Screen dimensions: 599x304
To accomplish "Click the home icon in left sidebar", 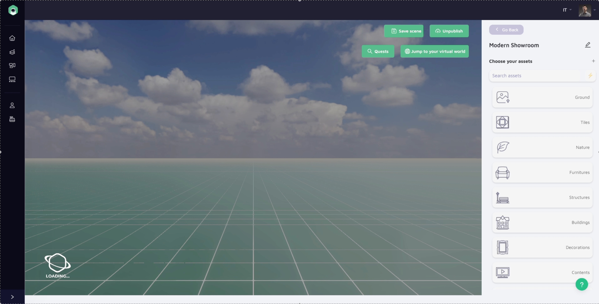I will tap(12, 38).
